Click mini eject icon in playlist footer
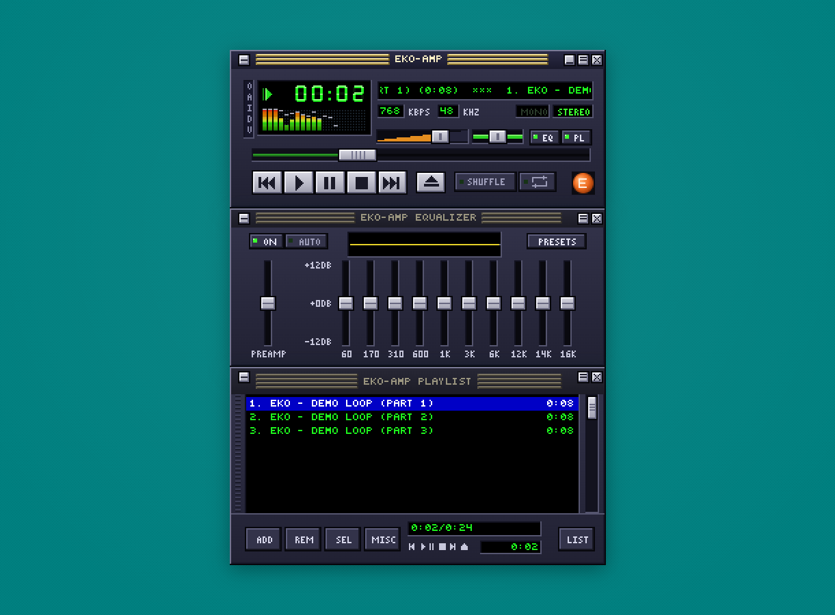Image resolution: width=835 pixels, height=615 pixels. [x=464, y=547]
